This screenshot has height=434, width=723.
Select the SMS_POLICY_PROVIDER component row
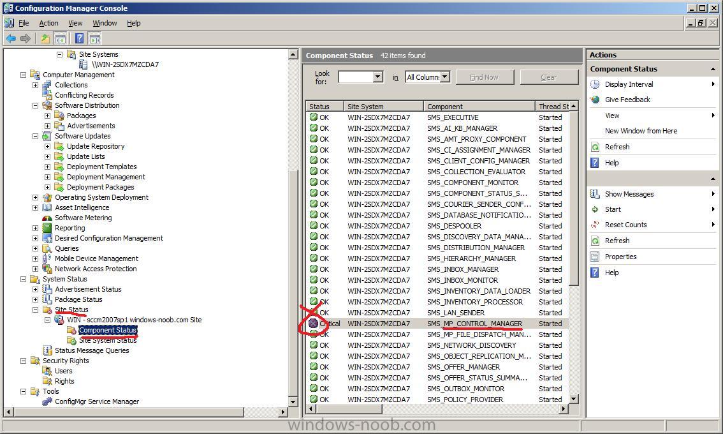437,400
